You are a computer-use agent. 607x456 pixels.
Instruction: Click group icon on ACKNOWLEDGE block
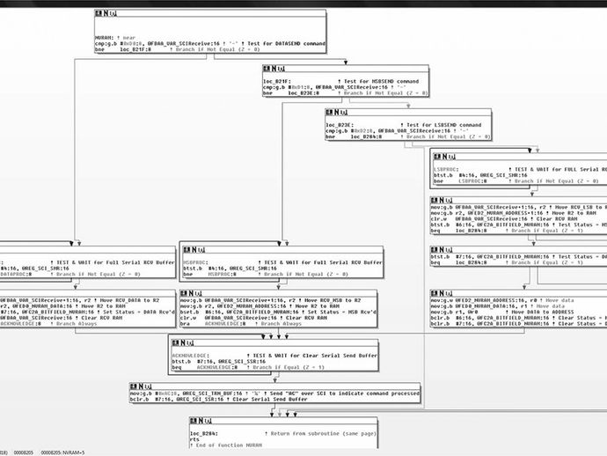click(191, 342)
